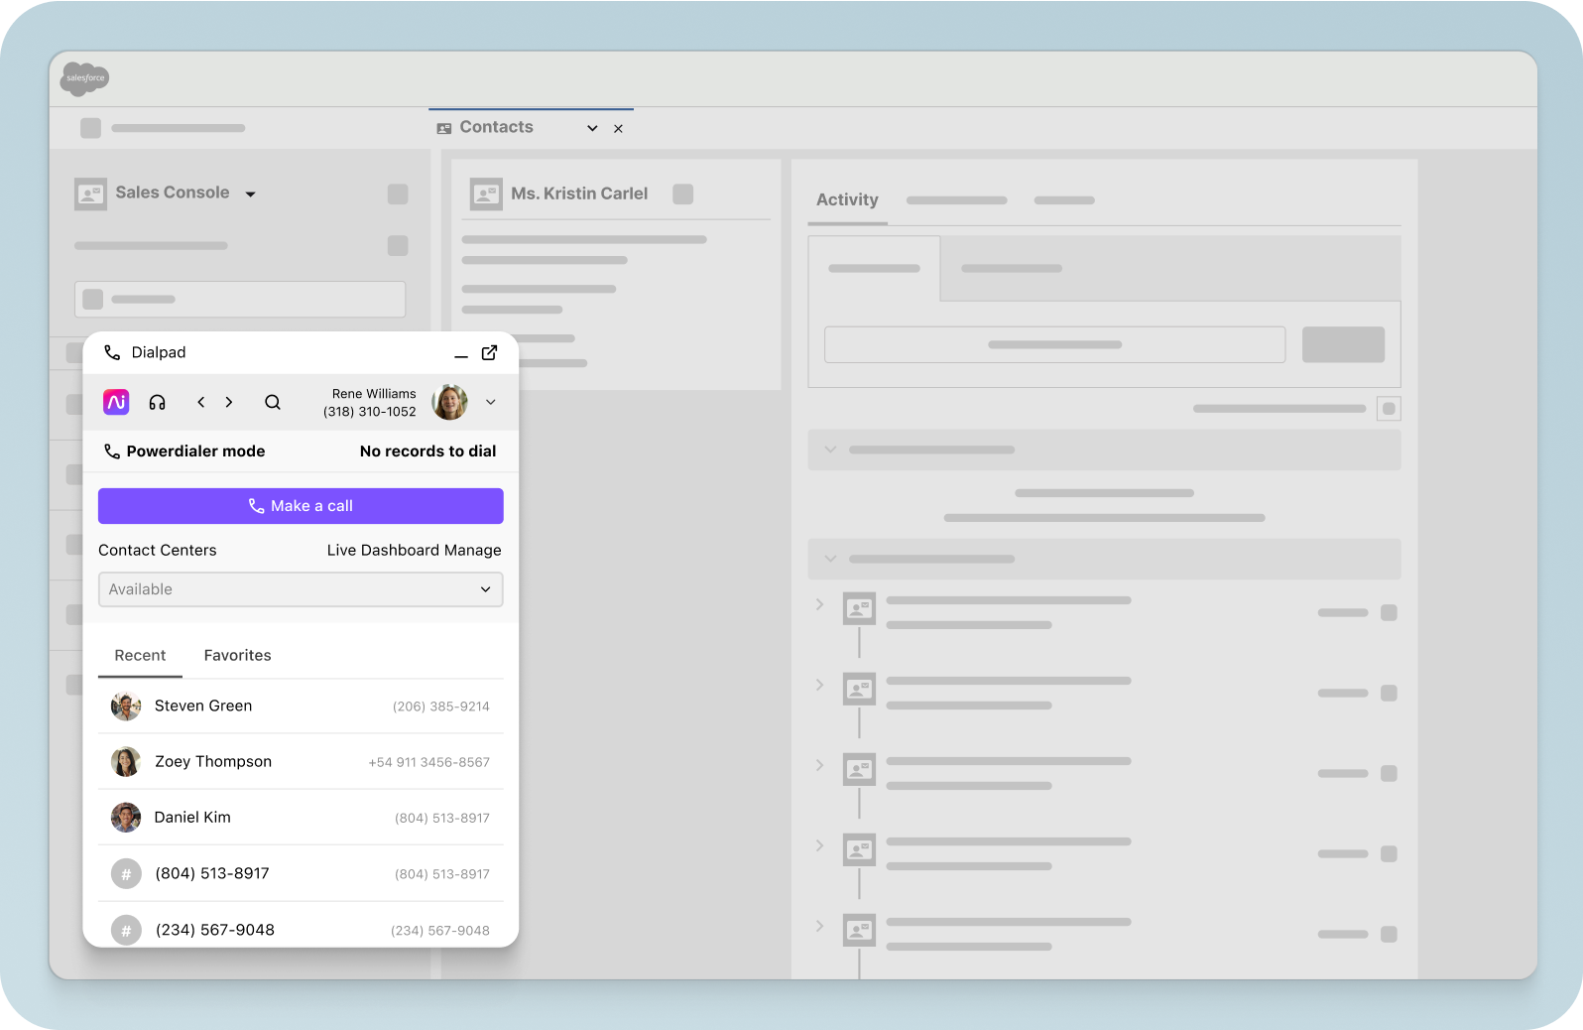
Task: Close the Contacts tab
Action: (x=618, y=129)
